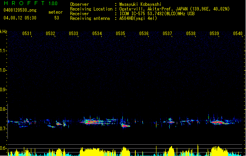Click the 0534 time axis label
The image size is (246, 156).
point(97,34)
